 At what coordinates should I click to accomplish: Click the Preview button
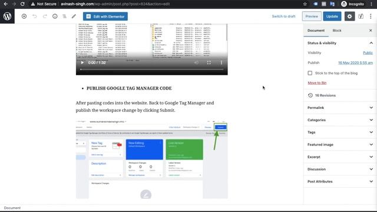pyautogui.click(x=312, y=16)
